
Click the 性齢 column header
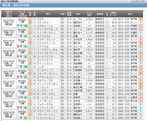[x=62, y=14]
